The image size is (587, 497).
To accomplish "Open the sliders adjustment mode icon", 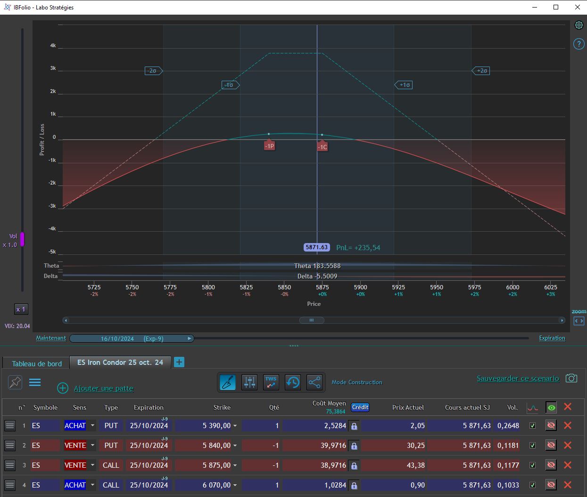I will 249,382.
